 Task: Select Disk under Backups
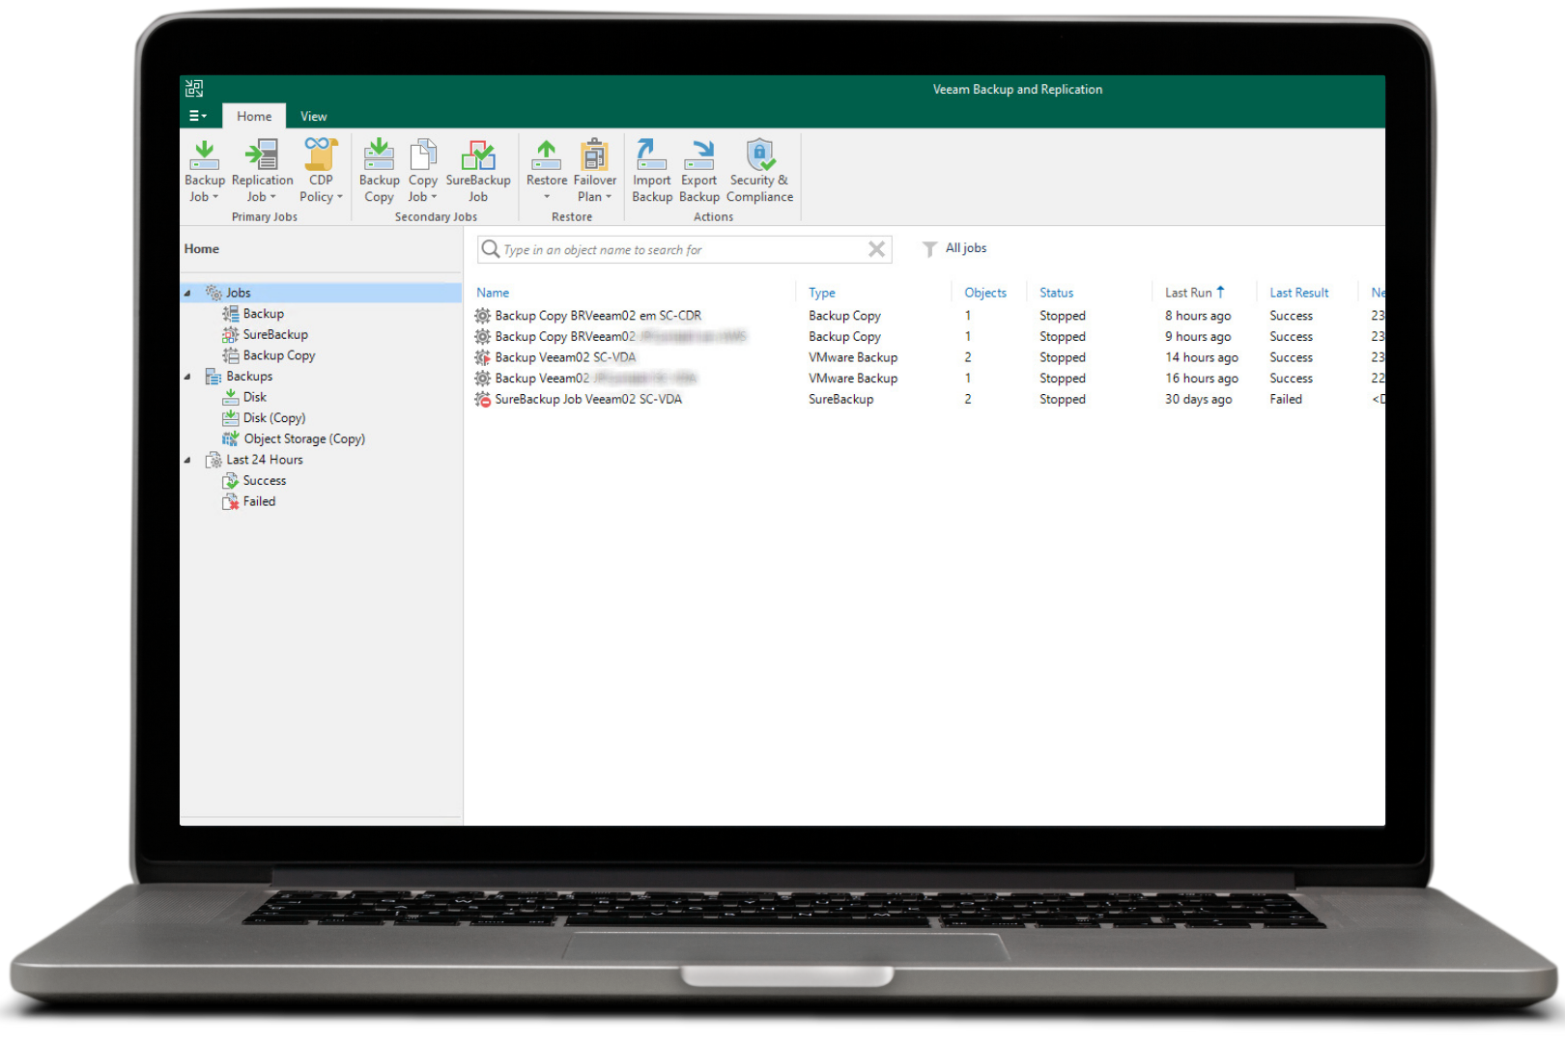point(255,397)
